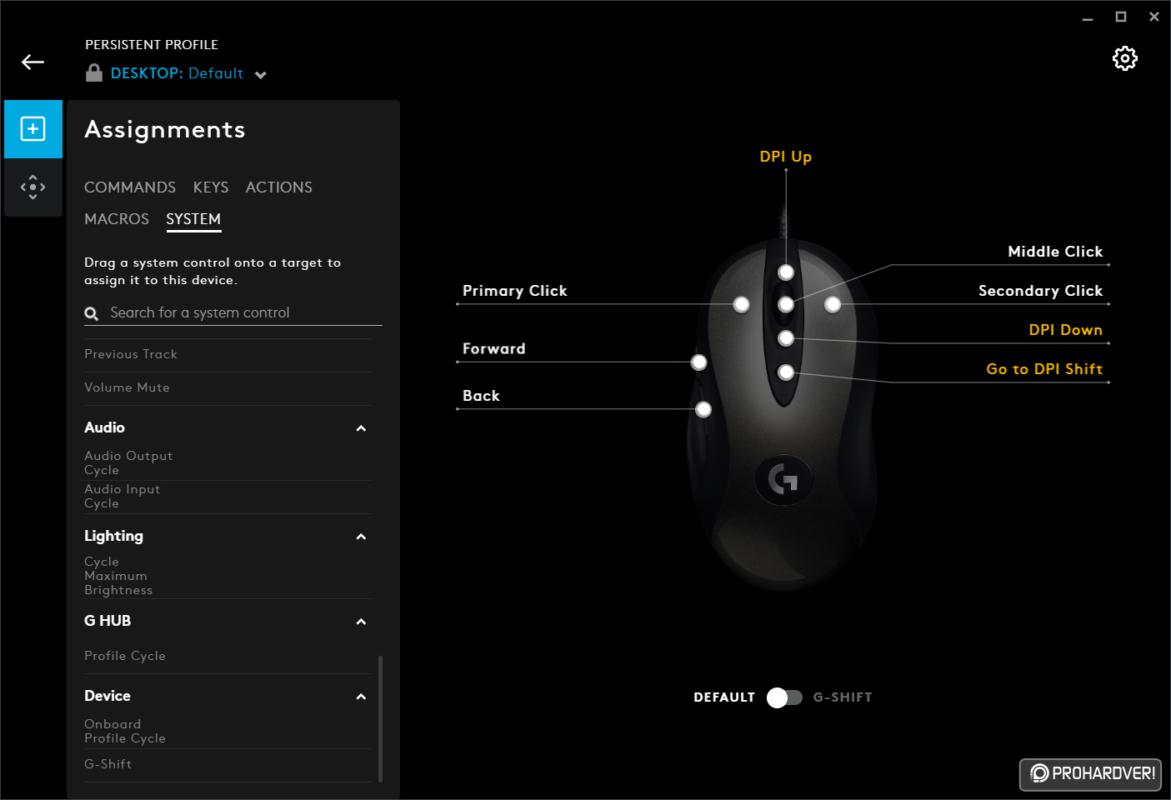1171x800 pixels.
Task: Collapse the Audio section
Action: click(361, 428)
